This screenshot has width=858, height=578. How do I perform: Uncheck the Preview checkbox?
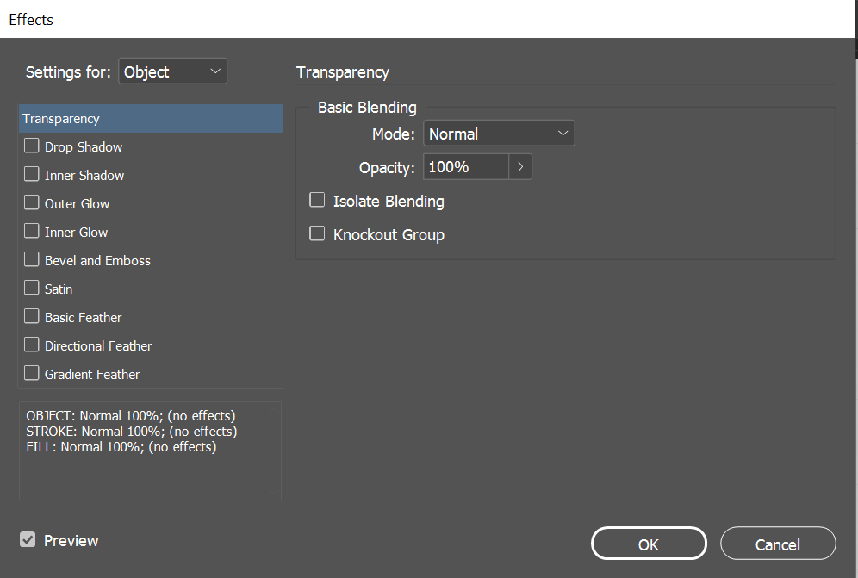[28, 540]
